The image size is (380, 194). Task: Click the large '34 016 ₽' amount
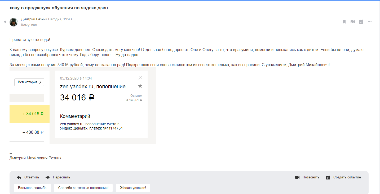[x=77, y=98]
